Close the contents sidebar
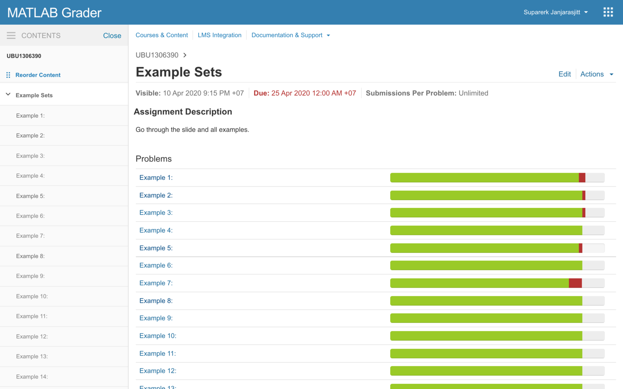The image size is (623, 389). (x=112, y=36)
